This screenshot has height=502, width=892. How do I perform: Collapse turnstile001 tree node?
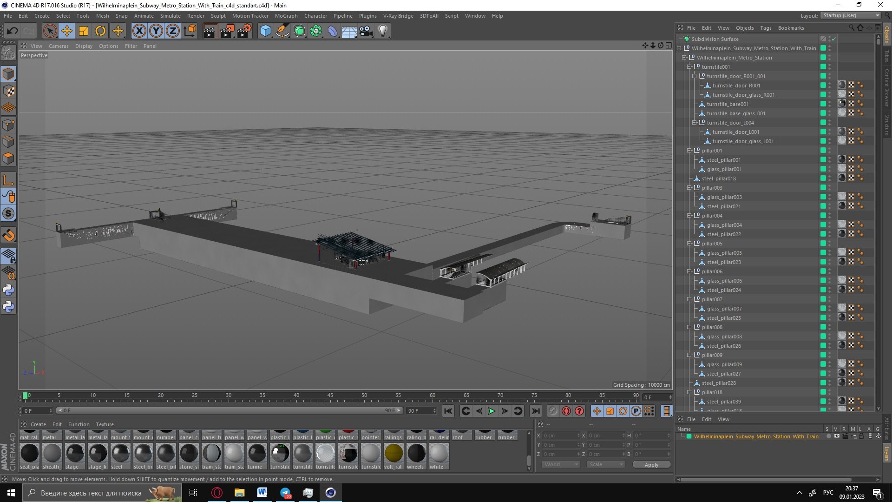tap(689, 67)
